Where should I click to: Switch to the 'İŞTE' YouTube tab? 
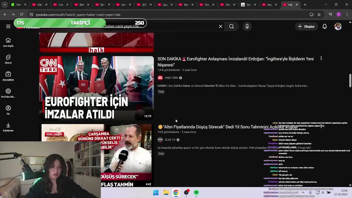pos(144,5)
